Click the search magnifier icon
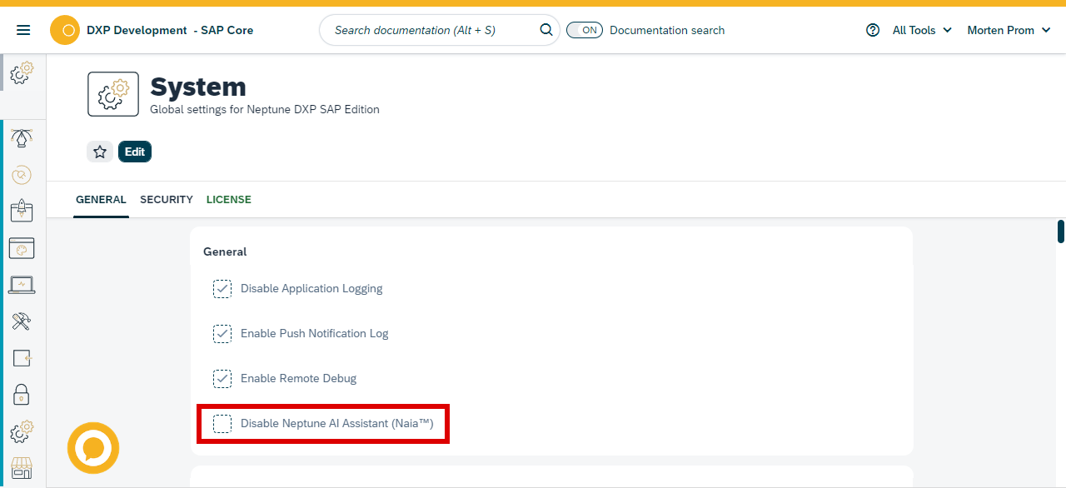The height and width of the screenshot is (488, 1066). (546, 30)
